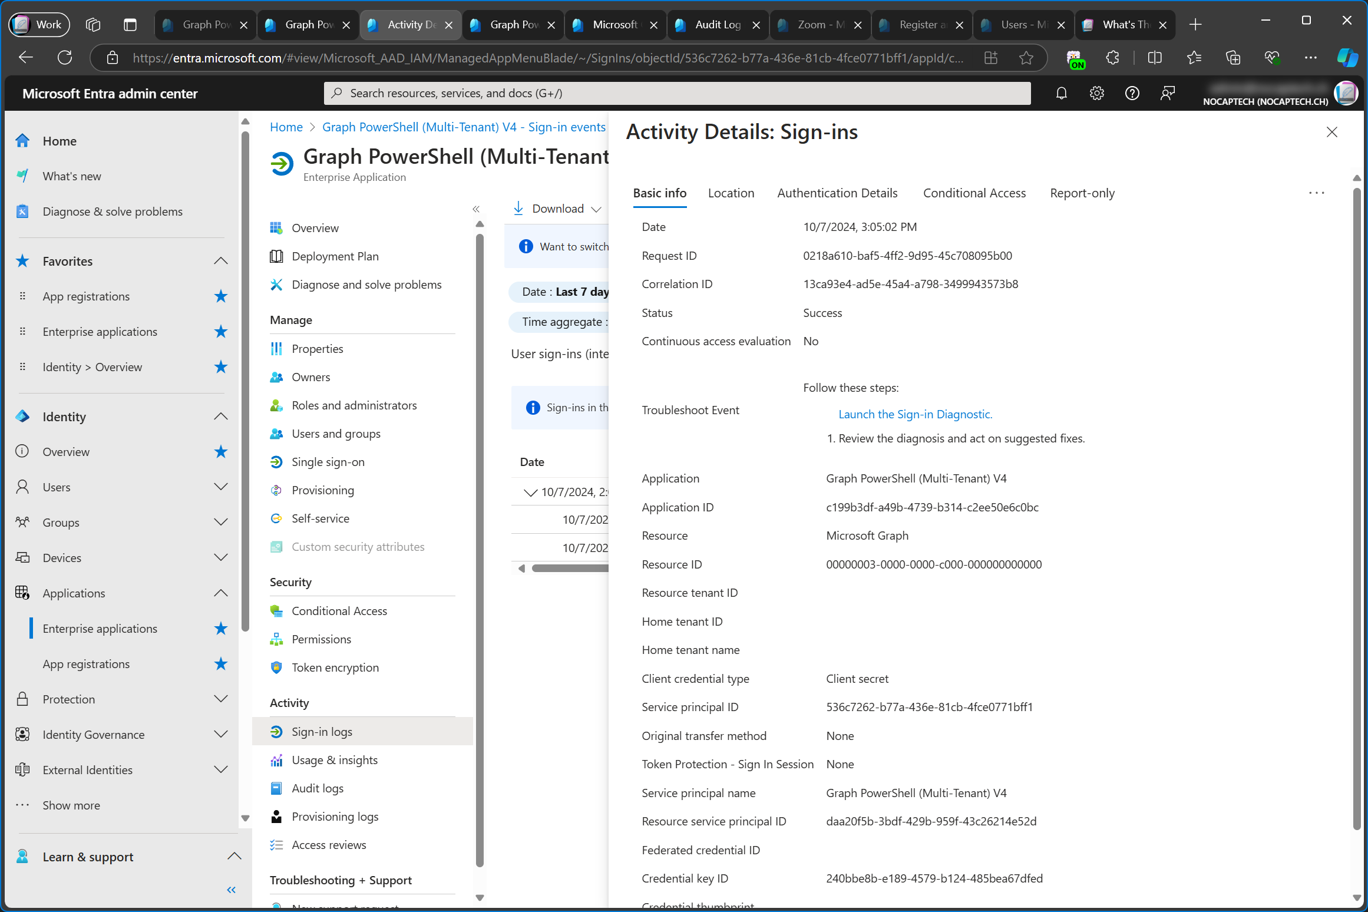Open the Properties menu item
1368x912 pixels.
click(x=317, y=349)
